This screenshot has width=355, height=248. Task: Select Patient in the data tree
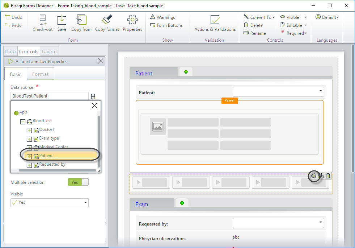(x=46, y=156)
